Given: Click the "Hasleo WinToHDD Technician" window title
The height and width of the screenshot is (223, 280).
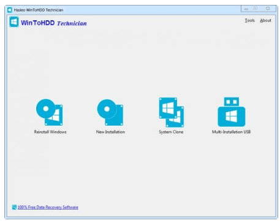Looking at the screenshot, I should (x=39, y=10).
